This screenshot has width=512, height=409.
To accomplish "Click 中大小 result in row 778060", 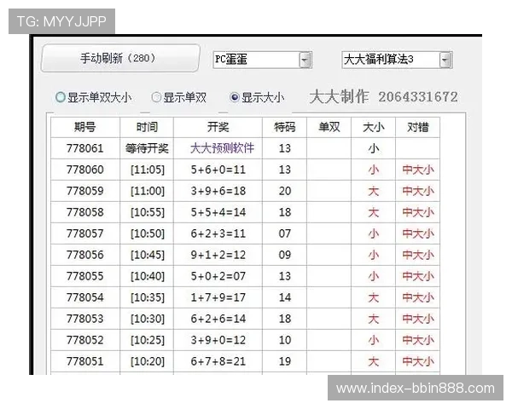I will [x=417, y=170].
